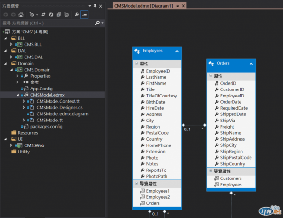Select App.Config file in the tree
This screenshot has width=283, height=218.
click(42, 89)
